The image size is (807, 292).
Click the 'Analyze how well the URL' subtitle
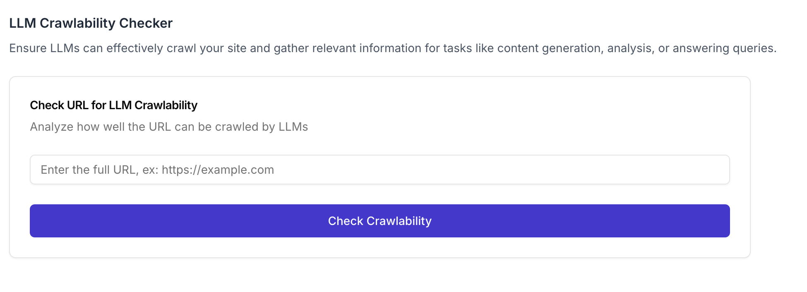[169, 127]
